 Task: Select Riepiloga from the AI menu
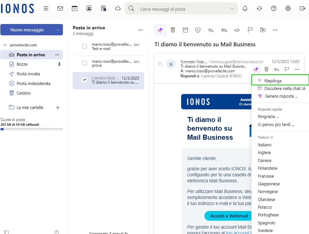[x=273, y=81]
